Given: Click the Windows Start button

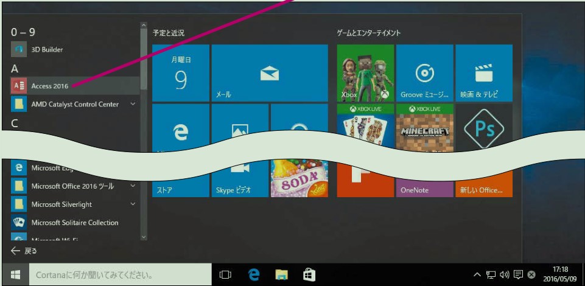Looking at the screenshot, I should click(15, 275).
